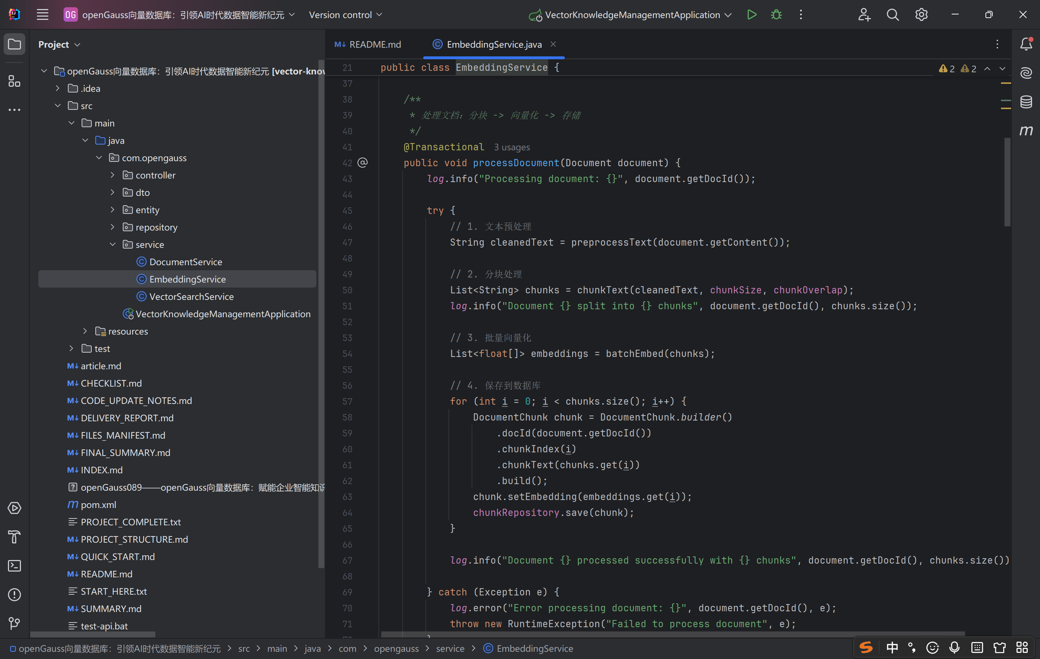Start debugging with the bug icon
Viewport: 1040px width, 659px height.
[776, 15]
